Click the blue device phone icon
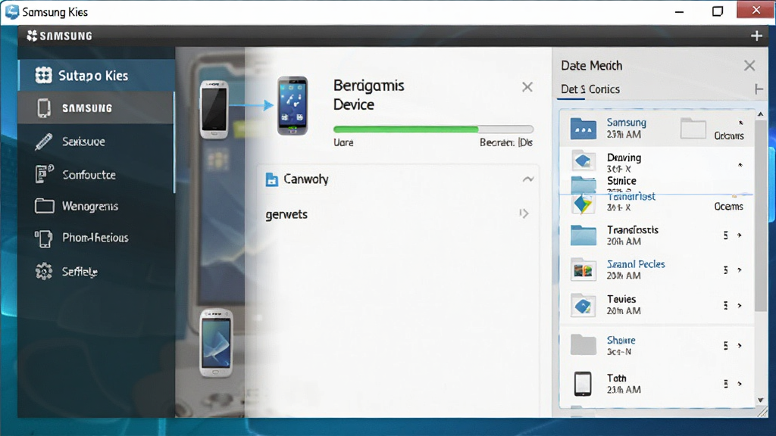776x436 pixels. 293,106
